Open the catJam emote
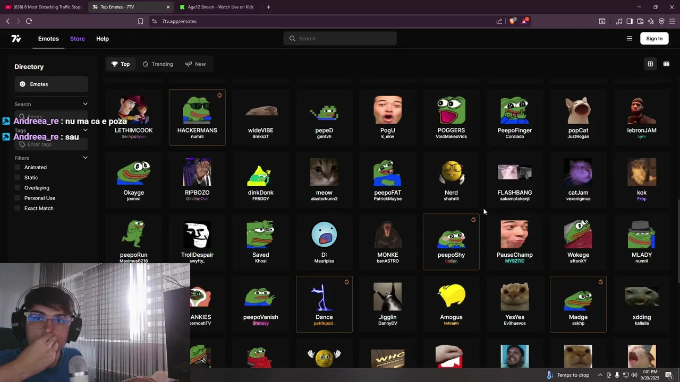Viewport: 680px width, 382px height. coord(578,180)
